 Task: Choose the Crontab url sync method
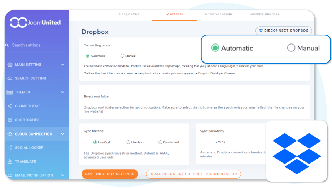click(160, 142)
